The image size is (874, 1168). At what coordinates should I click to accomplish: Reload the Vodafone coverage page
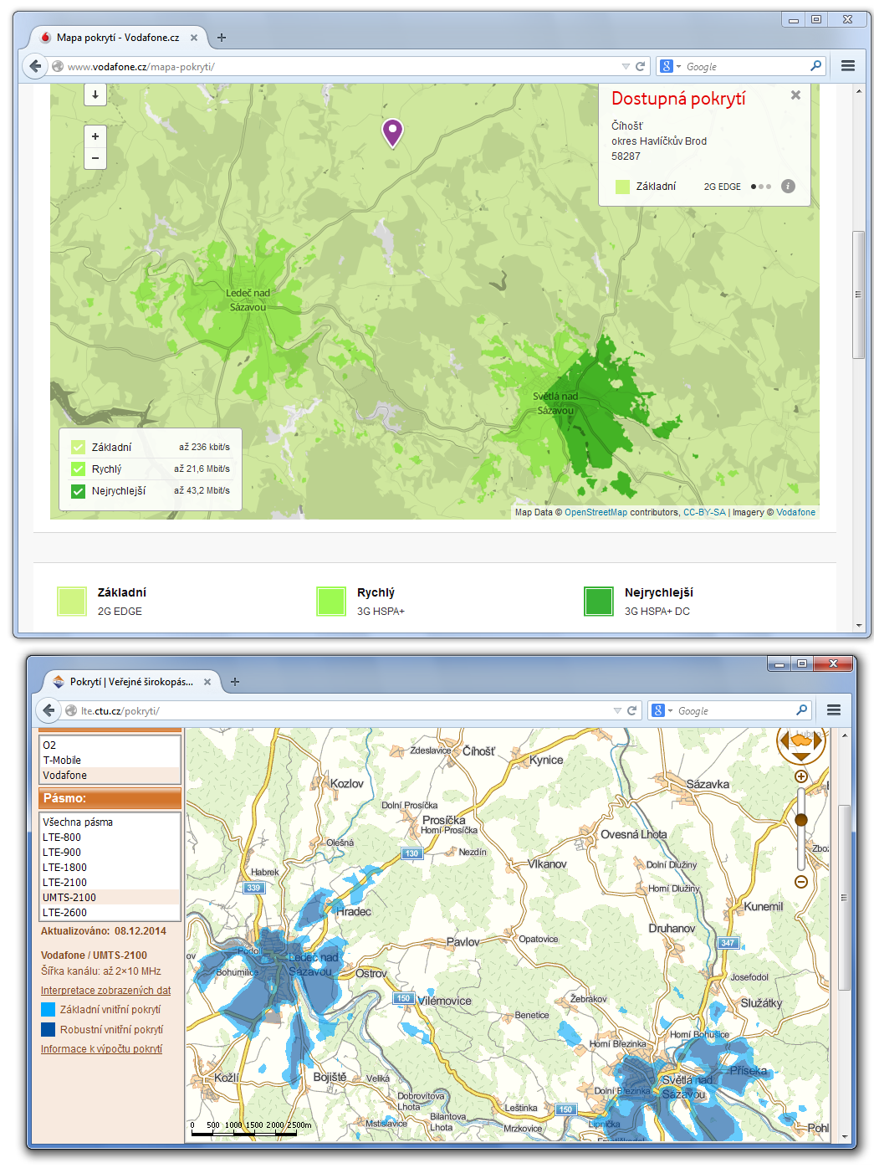tap(641, 66)
